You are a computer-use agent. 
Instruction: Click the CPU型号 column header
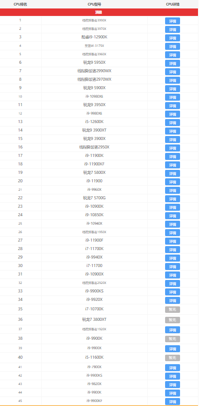94,4
